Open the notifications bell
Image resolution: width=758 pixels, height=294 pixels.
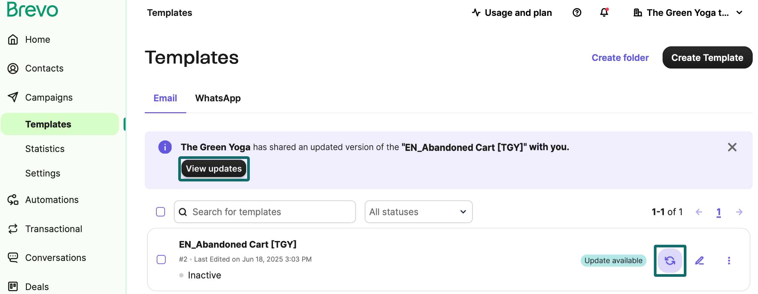tap(604, 13)
